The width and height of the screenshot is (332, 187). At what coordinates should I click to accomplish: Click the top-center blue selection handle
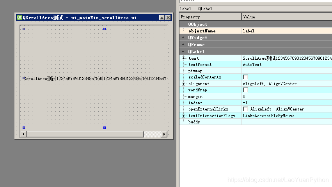(105, 29)
